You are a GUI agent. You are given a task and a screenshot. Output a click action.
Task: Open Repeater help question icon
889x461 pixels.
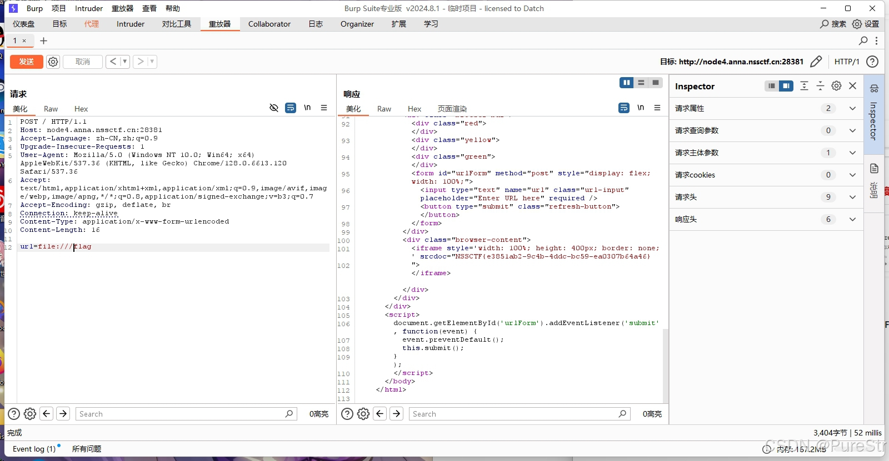872,62
